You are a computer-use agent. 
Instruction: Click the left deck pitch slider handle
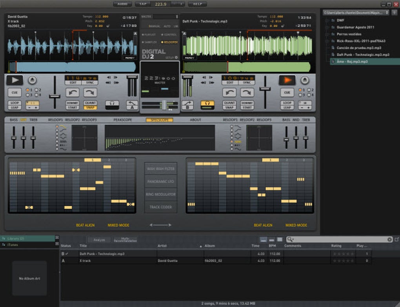coord(54,96)
